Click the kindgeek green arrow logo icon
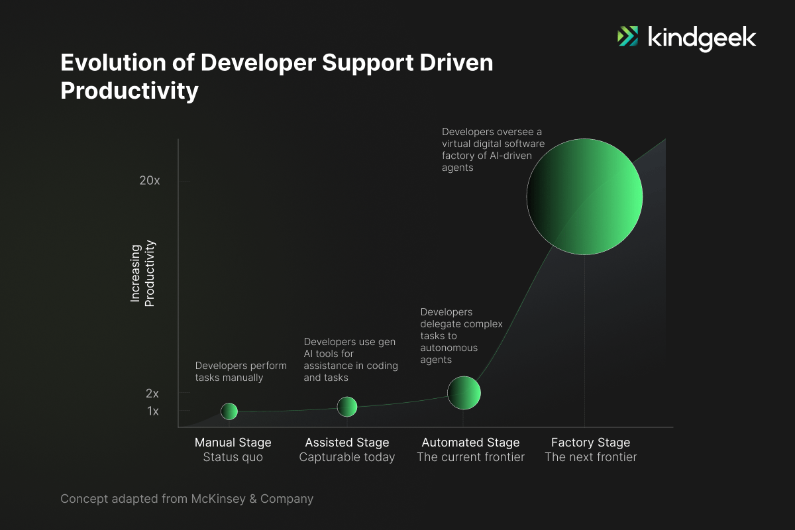This screenshot has height=530, width=795. click(627, 36)
